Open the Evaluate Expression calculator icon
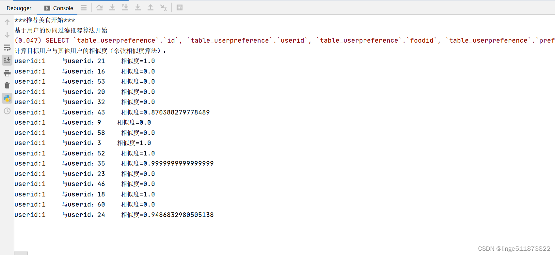555x255 pixels. (x=180, y=7)
